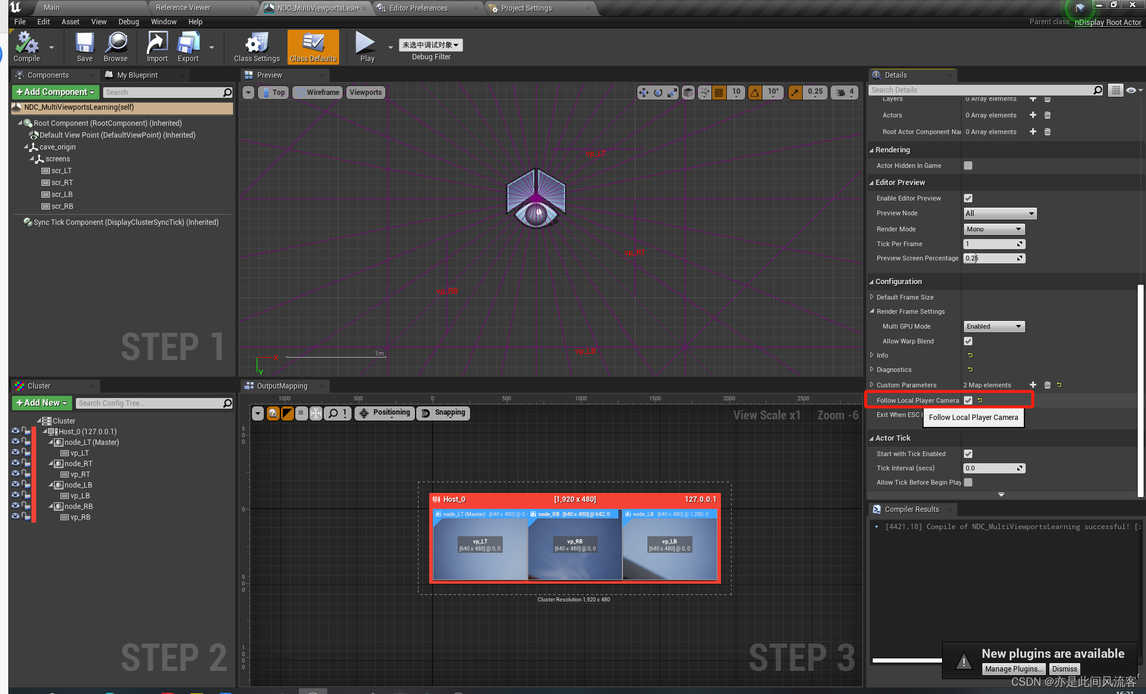This screenshot has height=694, width=1146.
Task: Select the translate gizmo tool in preview
Action: [643, 93]
